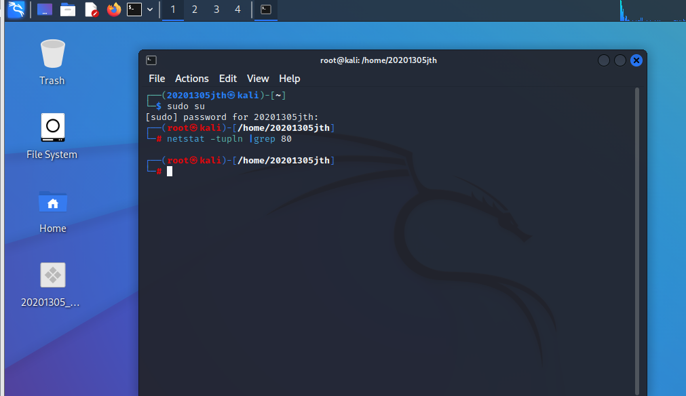Open the terminal Edit menu
Screen dimensions: 686x396
pos(228,79)
